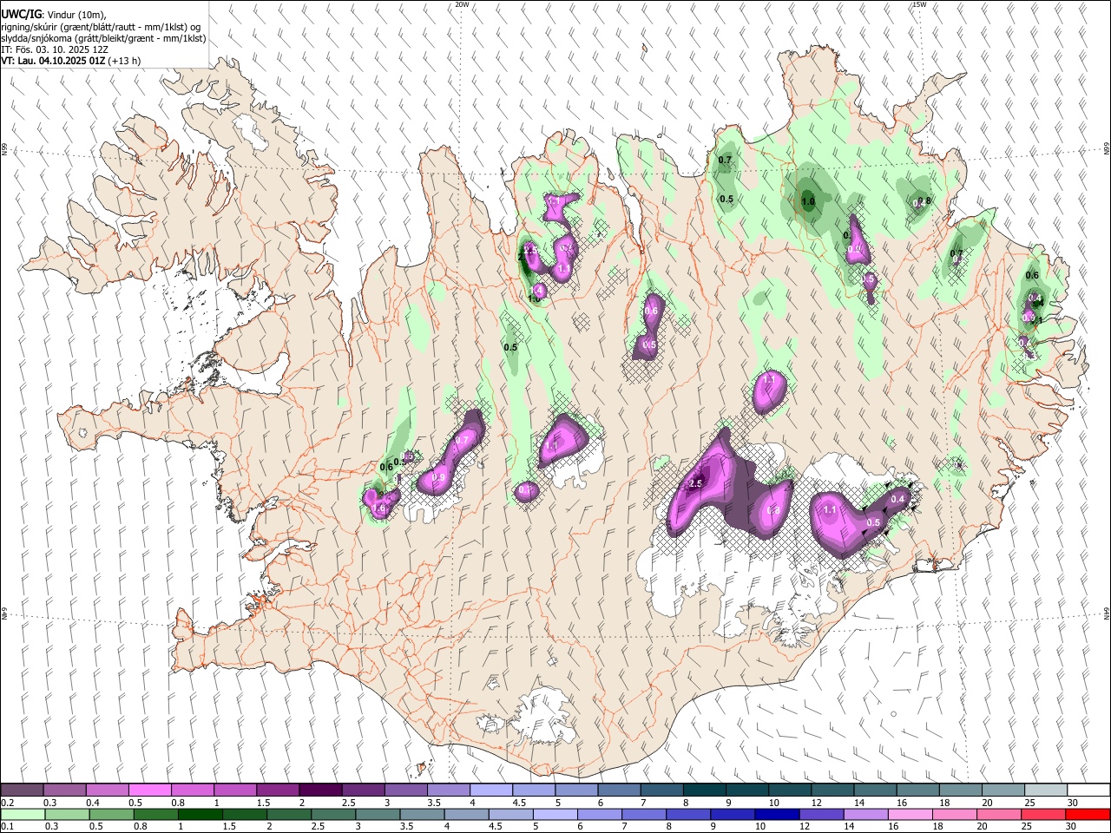Pick the light lavender 5 rain swatch
Image resolution: width=1111 pixels, height=833 pixels.
[555, 814]
